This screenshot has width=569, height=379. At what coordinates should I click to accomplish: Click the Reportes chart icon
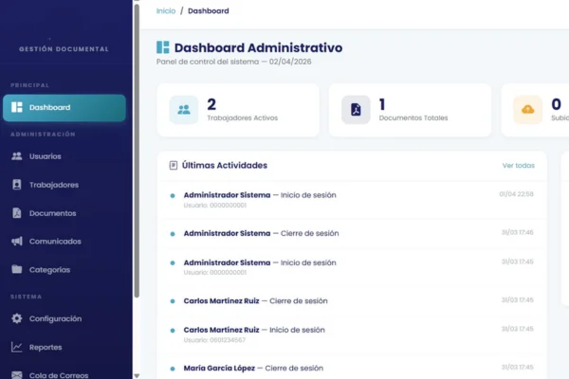tap(17, 348)
